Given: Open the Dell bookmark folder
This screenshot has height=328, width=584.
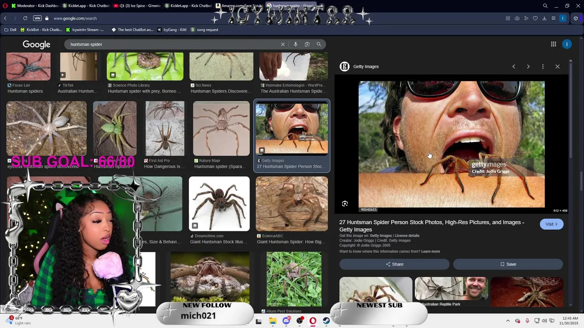Looking at the screenshot, I should 10,30.
